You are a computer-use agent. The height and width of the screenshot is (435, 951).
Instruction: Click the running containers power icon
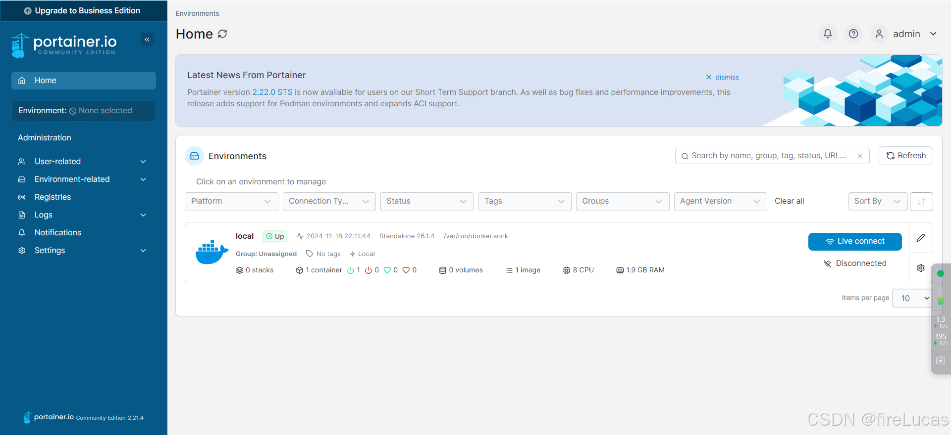(x=351, y=270)
